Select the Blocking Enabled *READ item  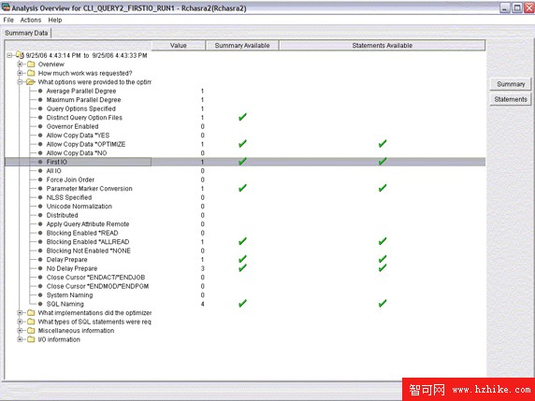point(82,233)
